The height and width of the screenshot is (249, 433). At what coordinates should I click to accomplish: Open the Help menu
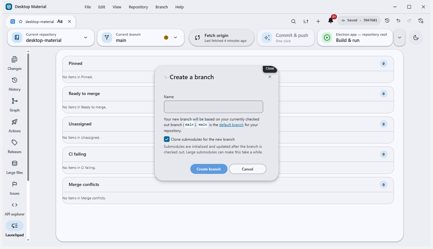click(x=179, y=7)
